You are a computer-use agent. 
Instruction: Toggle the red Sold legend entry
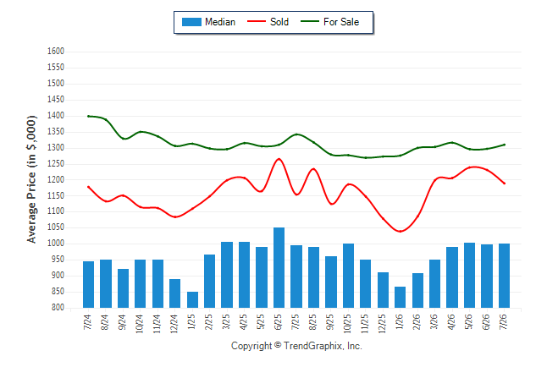(x=268, y=22)
